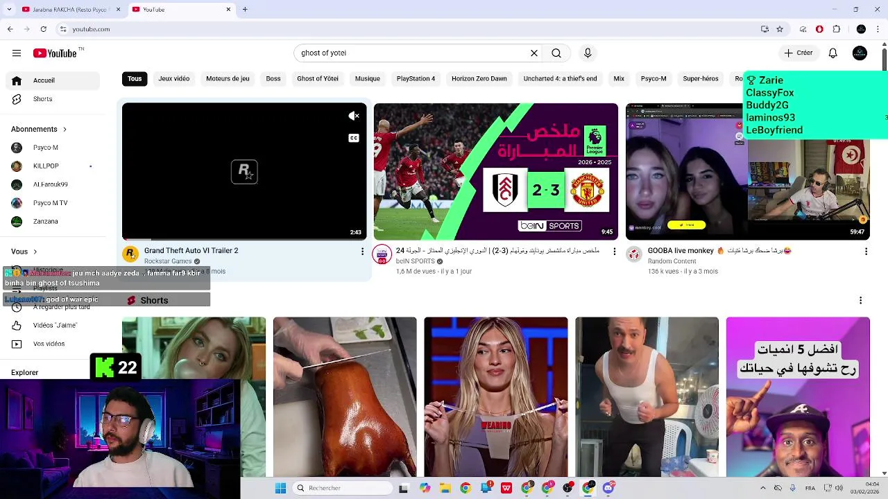Select the Moteurs de jeu chip
Viewport: 888px width, 499px height.
(x=228, y=79)
